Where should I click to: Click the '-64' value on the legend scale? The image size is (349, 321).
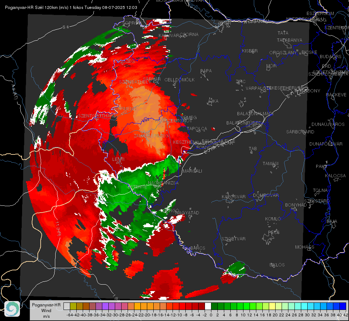pos(70,315)
